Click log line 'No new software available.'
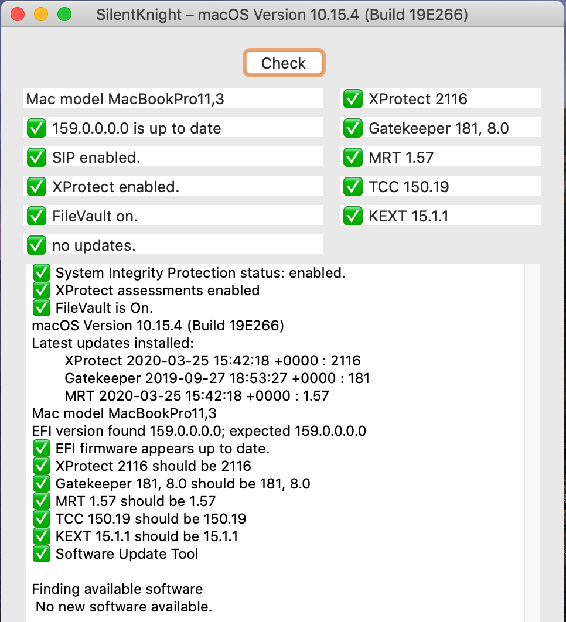 click(x=124, y=607)
